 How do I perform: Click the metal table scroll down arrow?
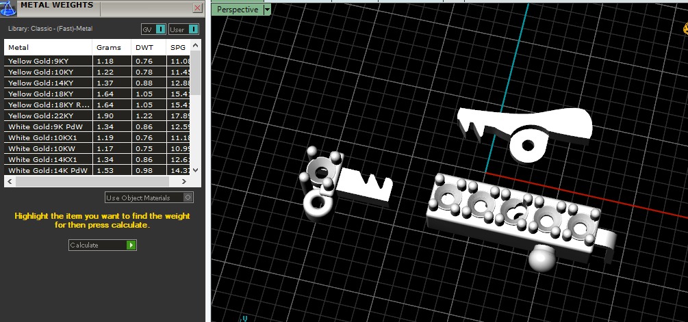(196, 170)
